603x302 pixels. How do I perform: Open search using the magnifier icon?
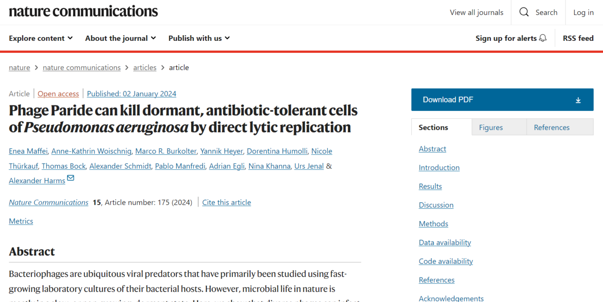pyautogui.click(x=524, y=12)
